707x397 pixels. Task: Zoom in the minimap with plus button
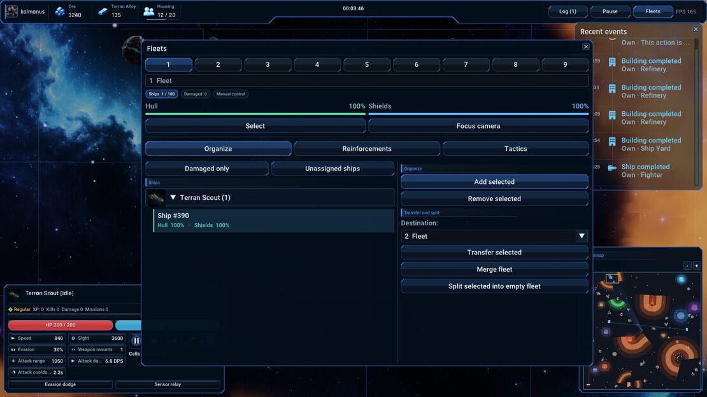(696, 265)
